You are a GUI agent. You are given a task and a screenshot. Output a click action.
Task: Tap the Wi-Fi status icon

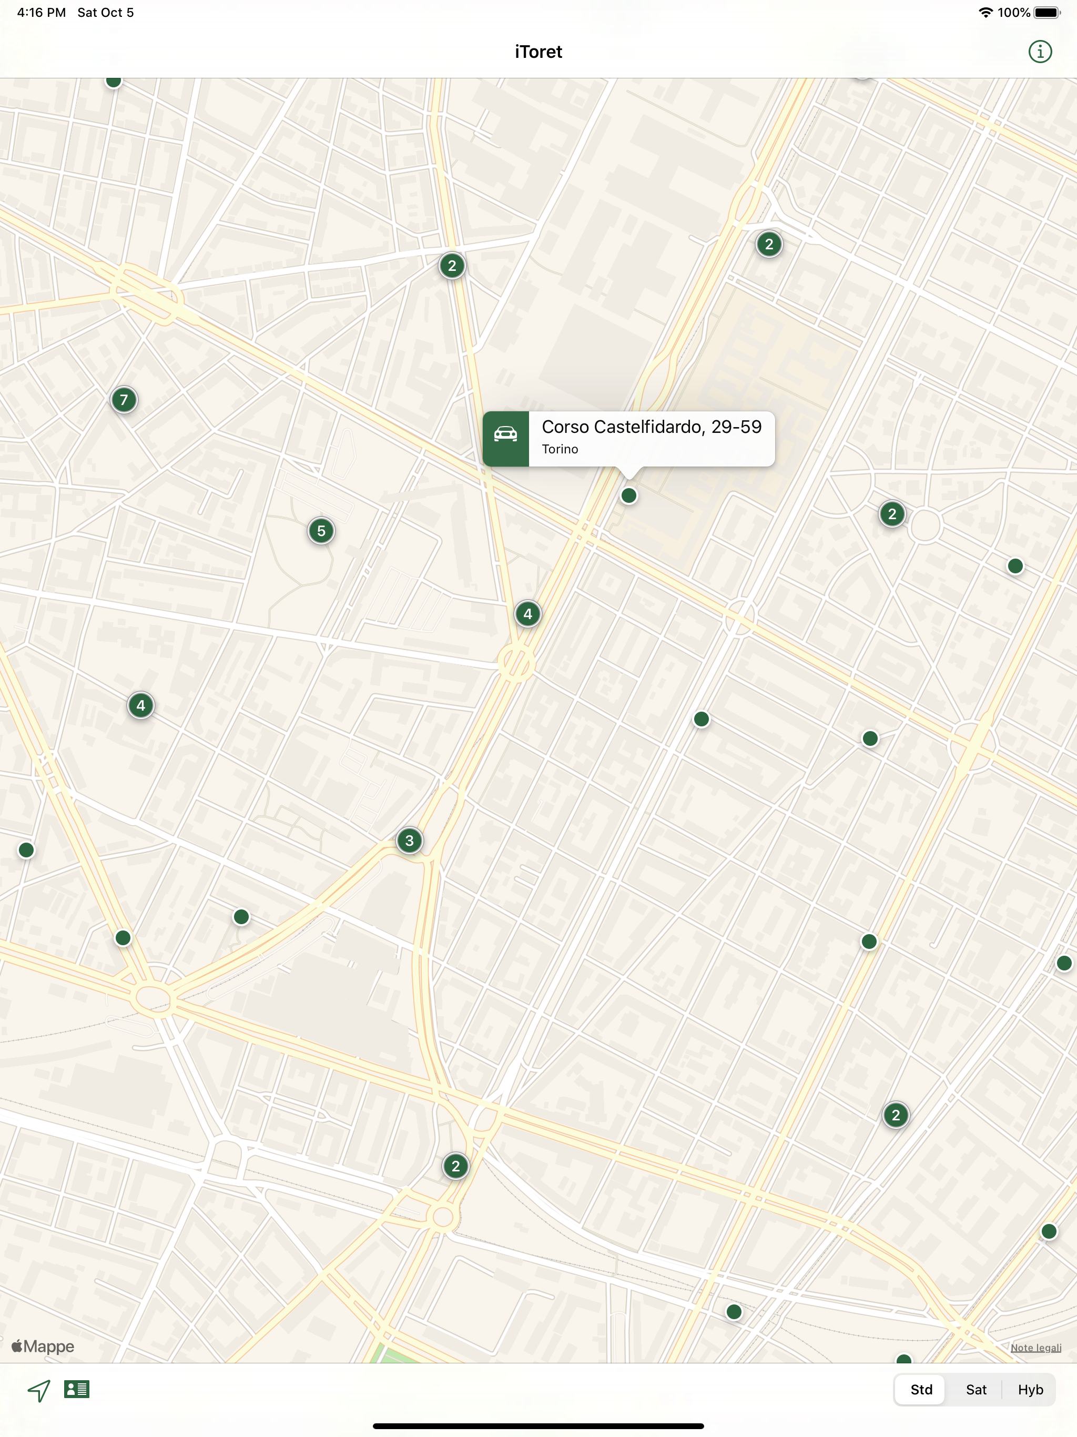985,12
